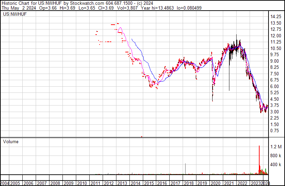Click the 4.50 price axis label
Screen dimensions: 285x186
[x=274, y=99]
